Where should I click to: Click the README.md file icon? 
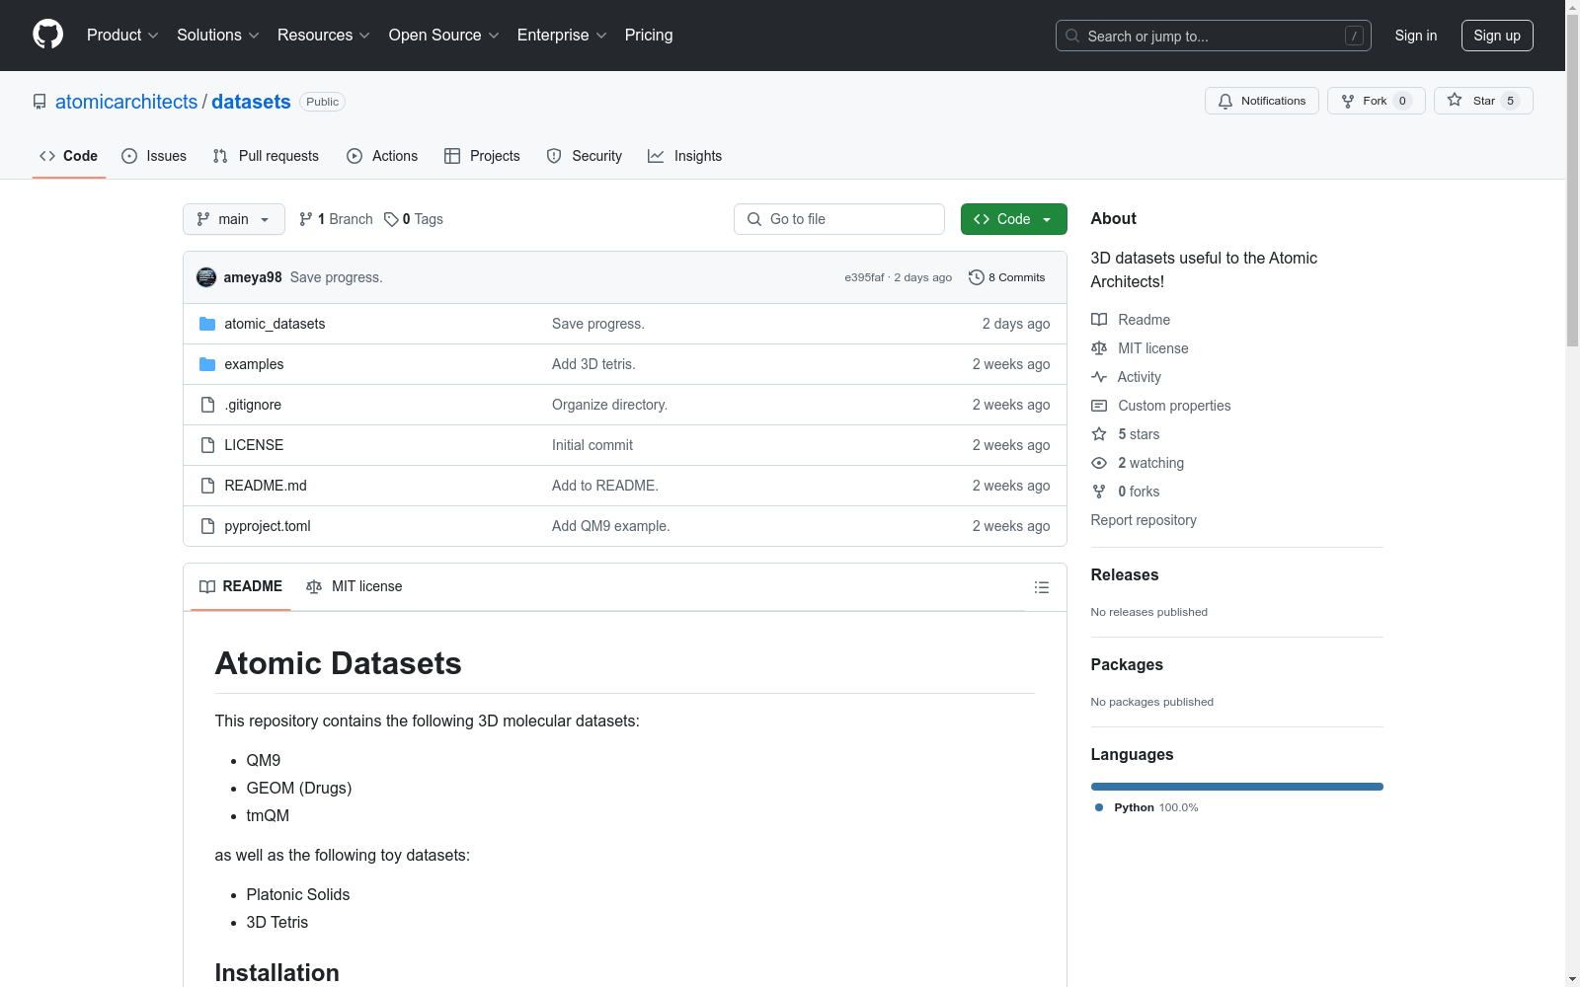(x=207, y=486)
